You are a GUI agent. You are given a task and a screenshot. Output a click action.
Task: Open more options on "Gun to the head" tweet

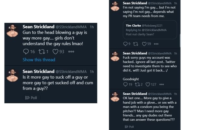pos(71,51)
